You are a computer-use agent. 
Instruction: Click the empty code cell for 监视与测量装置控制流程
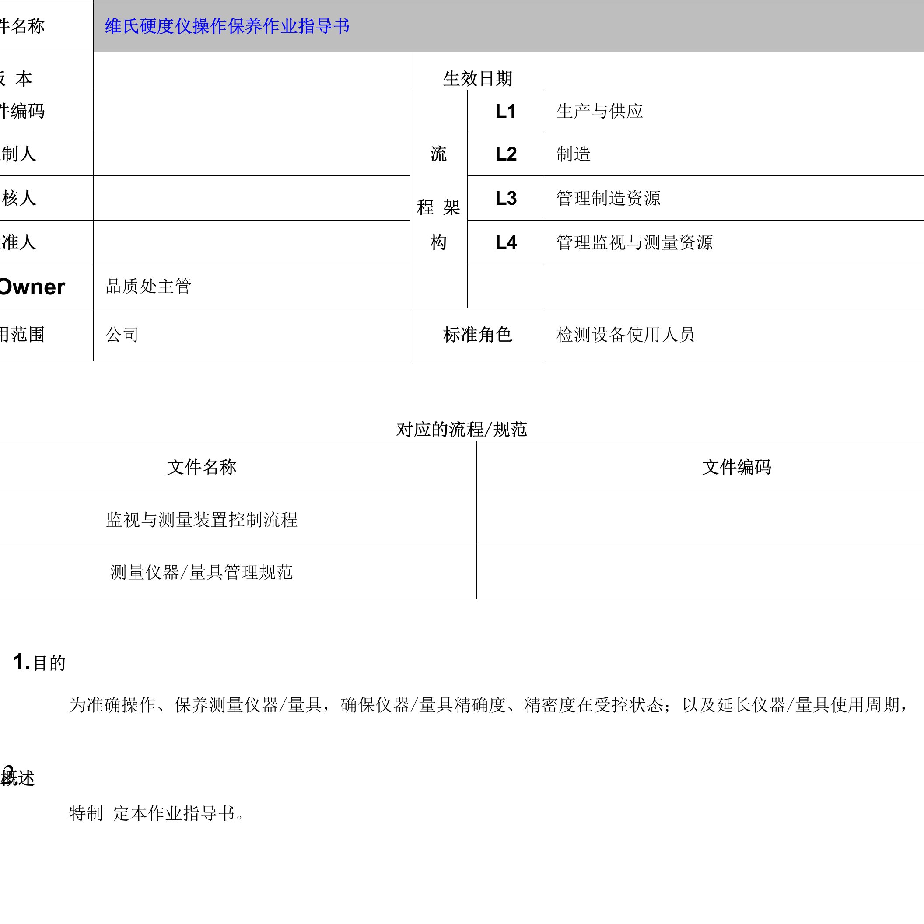[700, 519]
